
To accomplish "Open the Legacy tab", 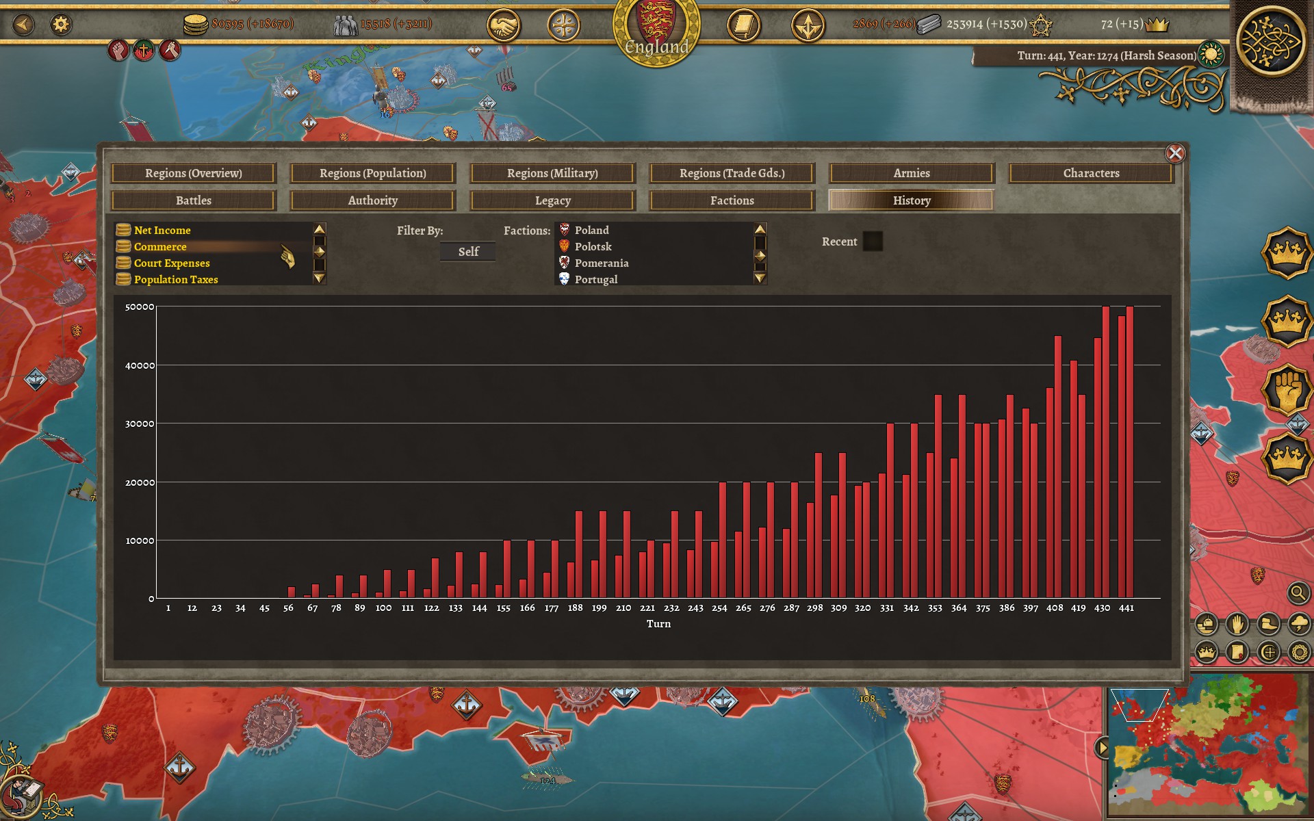I will click(x=552, y=200).
